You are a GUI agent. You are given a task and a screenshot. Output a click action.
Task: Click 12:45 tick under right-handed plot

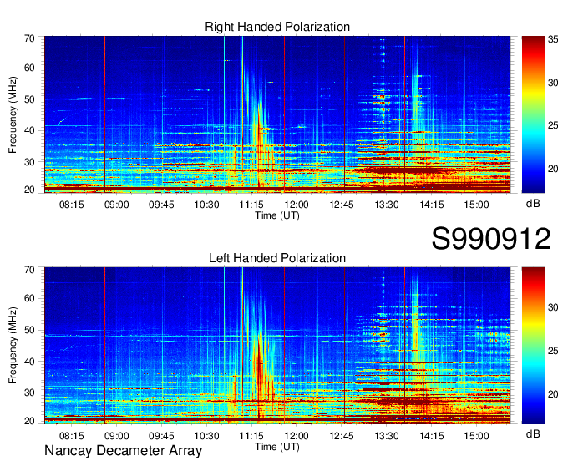click(x=342, y=205)
